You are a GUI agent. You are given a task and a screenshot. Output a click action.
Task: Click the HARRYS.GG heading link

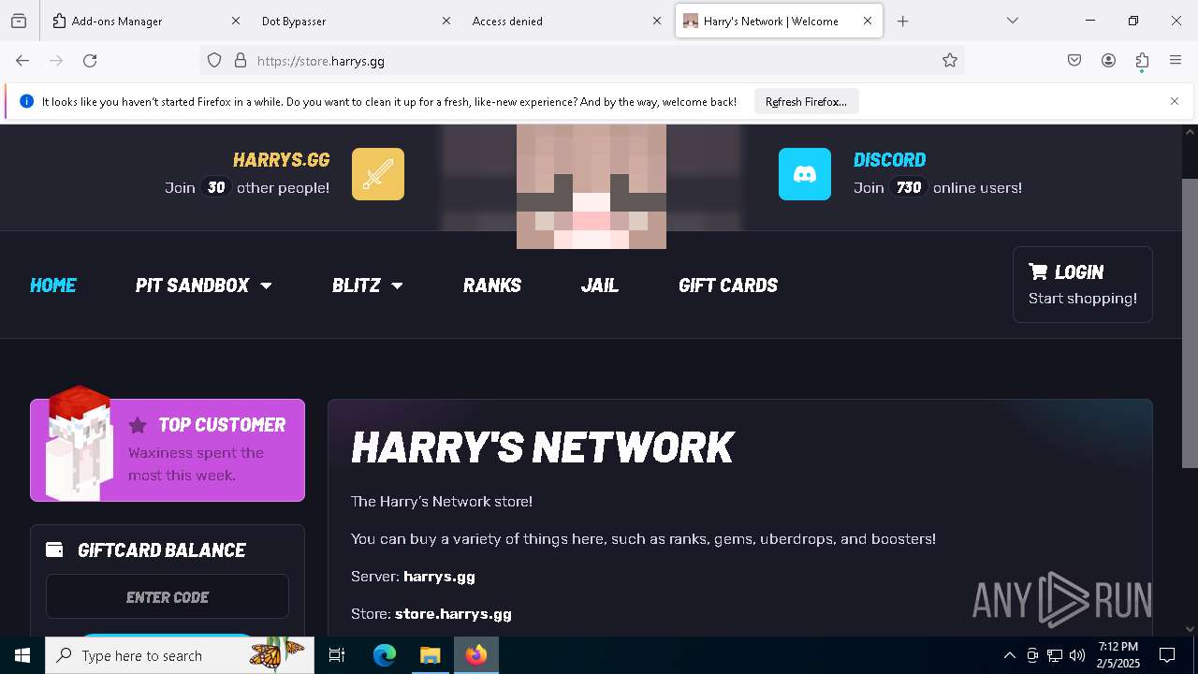coord(281,160)
